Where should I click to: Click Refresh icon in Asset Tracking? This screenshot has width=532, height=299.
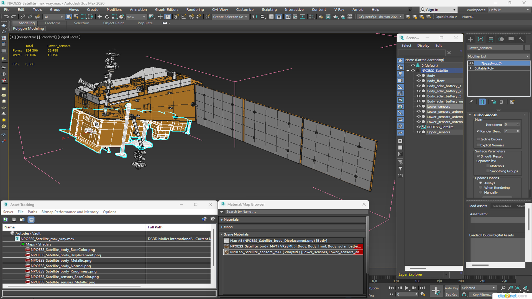[6, 220]
